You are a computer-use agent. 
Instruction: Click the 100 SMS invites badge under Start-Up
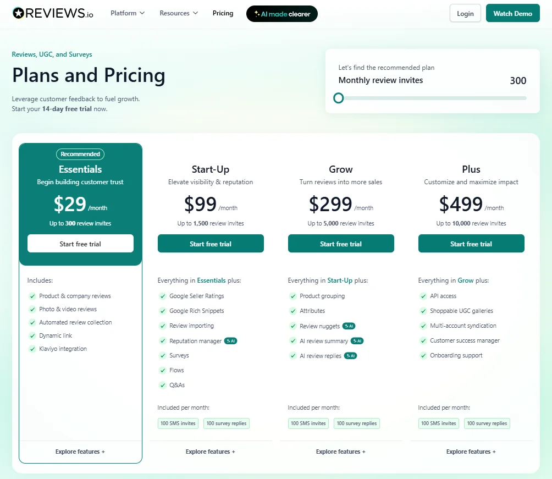coord(178,423)
